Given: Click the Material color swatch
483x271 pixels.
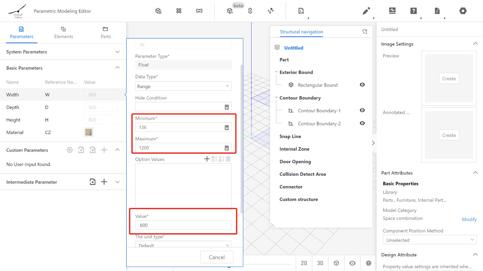Looking at the screenshot, I should pos(89,132).
